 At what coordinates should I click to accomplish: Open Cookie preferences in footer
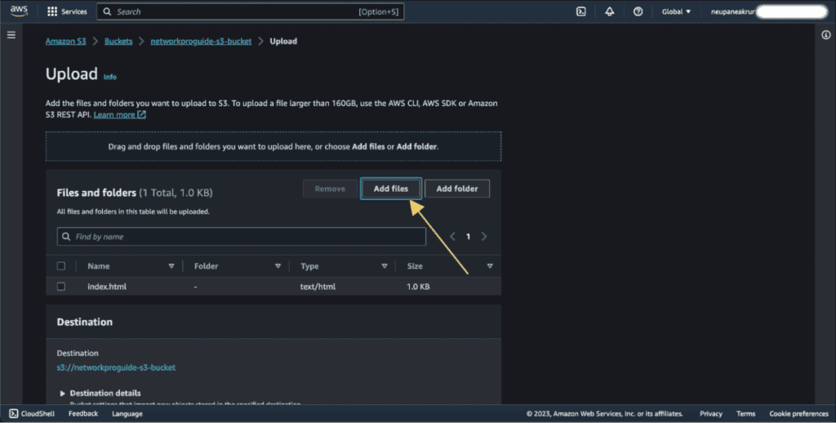[798, 413]
